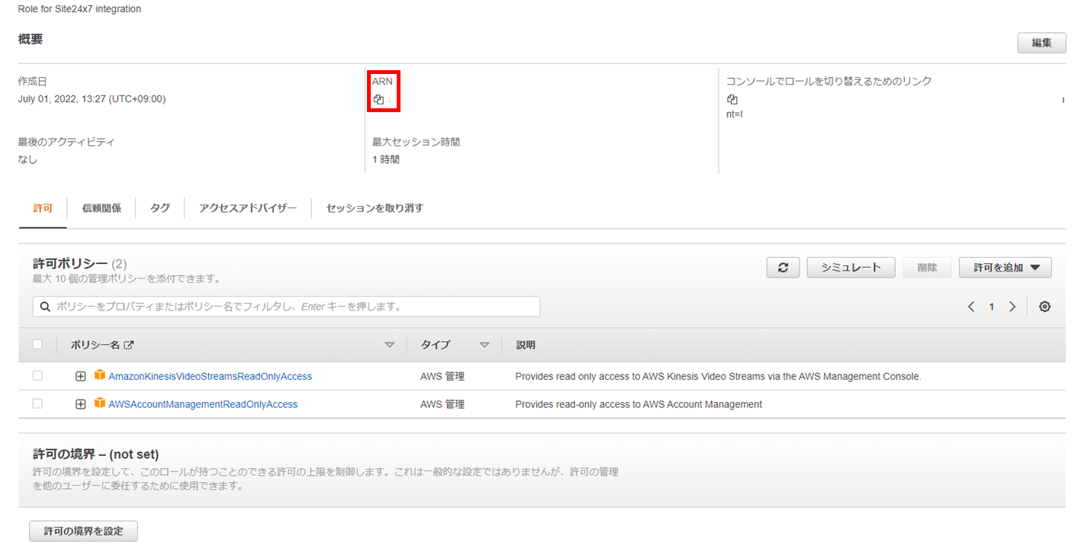Open the アクセスアドバイザー tab
The image size is (1081, 553).
248,208
